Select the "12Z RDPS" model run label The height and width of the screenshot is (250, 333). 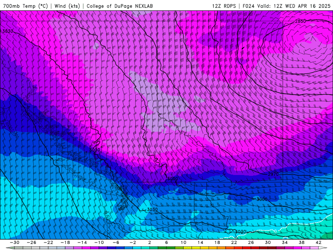[224, 6]
